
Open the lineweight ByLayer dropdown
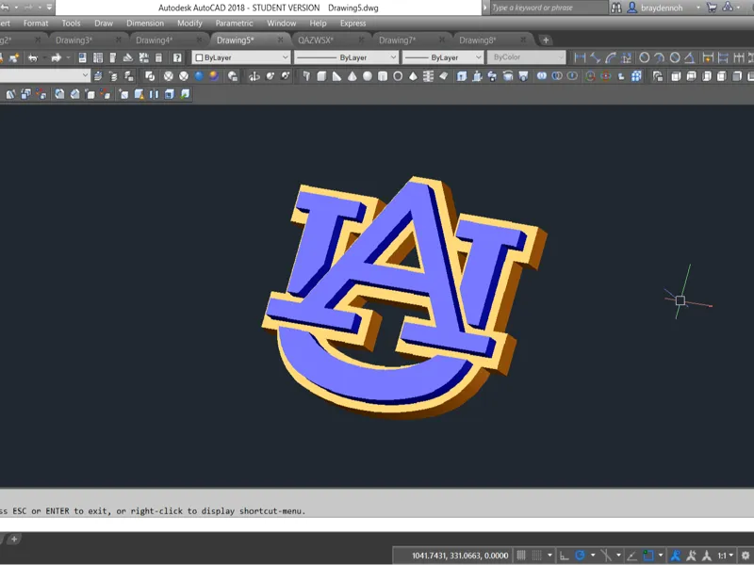pyautogui.click(x=442, y=57)
